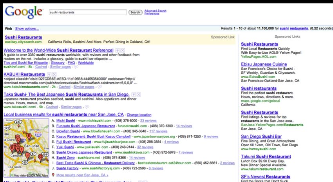Open San Diego Sushi Bar ad
Viewport: 333px width, 182px height.
pyautogui.click(x=261, y=136)
